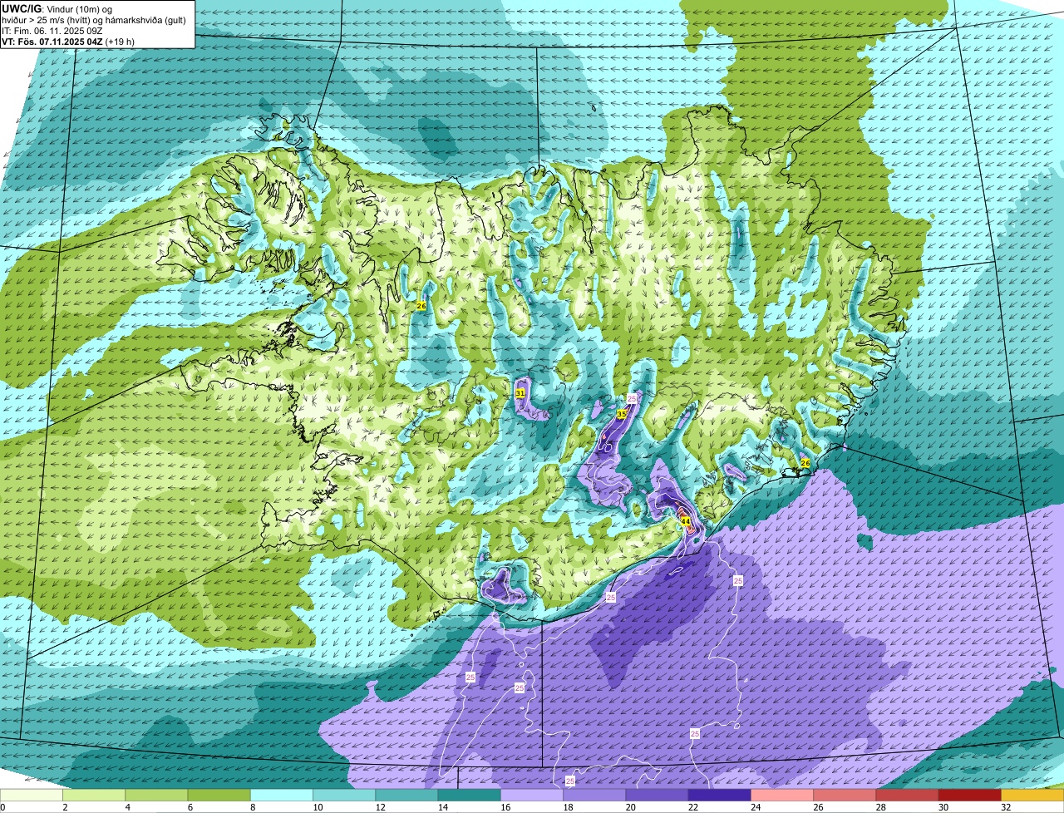Click the legend scale number 8
The image size is (1064, 813).
251,807
